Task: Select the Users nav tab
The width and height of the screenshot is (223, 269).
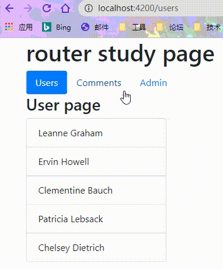Action: coord(47,82)
